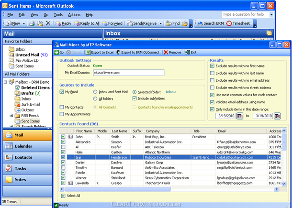
Task: Click the folder icon in Inbox header
Action: (269, 33)
